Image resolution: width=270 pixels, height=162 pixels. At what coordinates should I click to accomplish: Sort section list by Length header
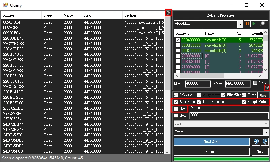253,33
